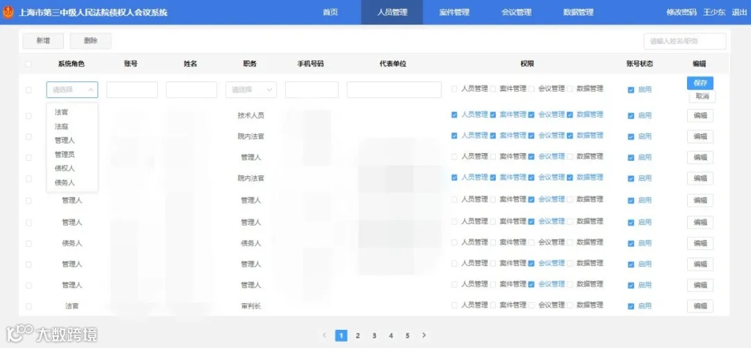The image size is (751, 348).
Task: Click the 修改密码 link
Action: tap(681, 13)
